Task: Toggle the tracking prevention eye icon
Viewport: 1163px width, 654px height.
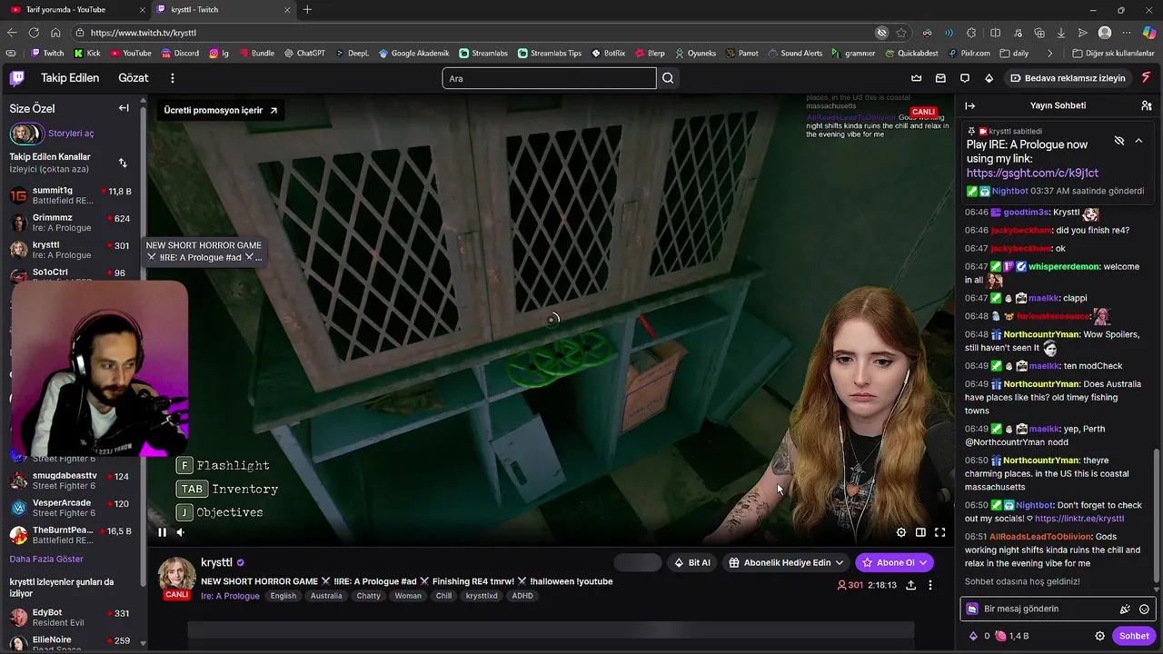Action: click(x=881, y=33)
